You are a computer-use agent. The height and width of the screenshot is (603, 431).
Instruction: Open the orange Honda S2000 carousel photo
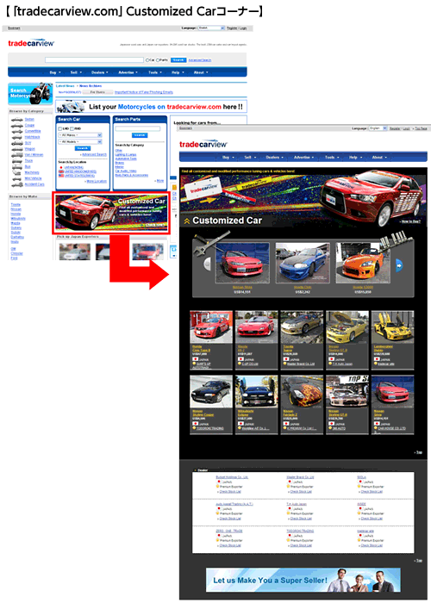coord(363,263)
